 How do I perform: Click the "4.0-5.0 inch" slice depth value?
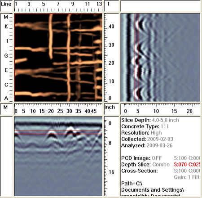coord(166,120)
